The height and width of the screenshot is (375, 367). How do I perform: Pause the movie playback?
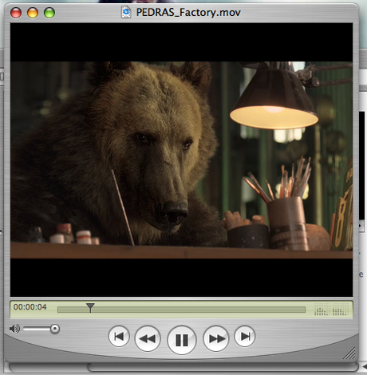click(x=182, y=340)
